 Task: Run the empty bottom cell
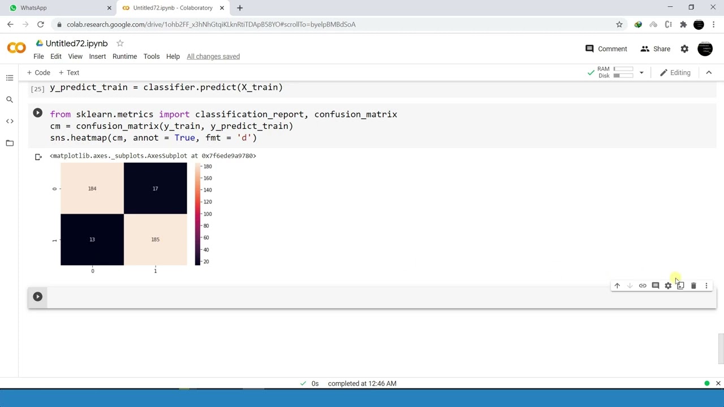[x=37, y=297]
